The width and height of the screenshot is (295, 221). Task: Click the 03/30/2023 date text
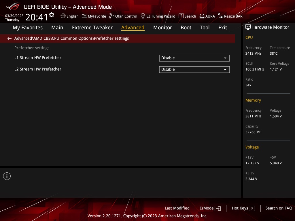(14, 16)
